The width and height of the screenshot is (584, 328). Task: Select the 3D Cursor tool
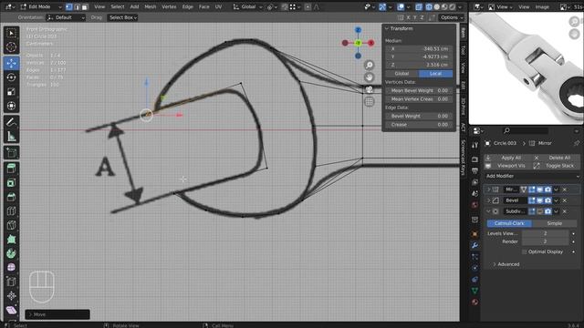click(11, 47)
